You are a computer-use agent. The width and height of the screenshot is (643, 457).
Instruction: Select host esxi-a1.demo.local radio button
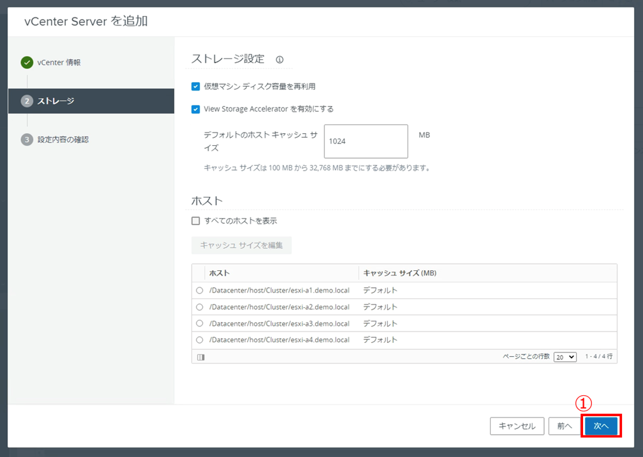(x=200, y=290)
